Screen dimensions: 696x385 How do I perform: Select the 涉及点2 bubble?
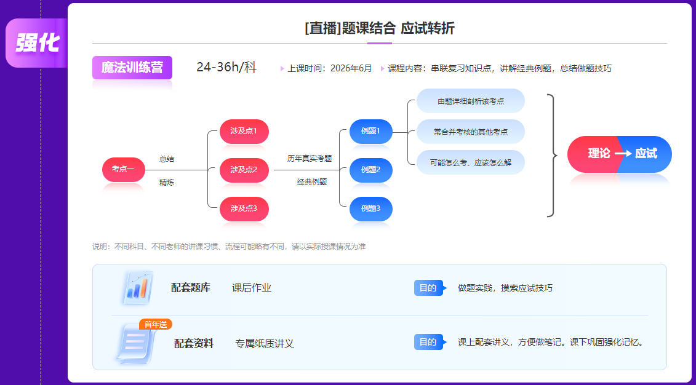tap(244, 170)
